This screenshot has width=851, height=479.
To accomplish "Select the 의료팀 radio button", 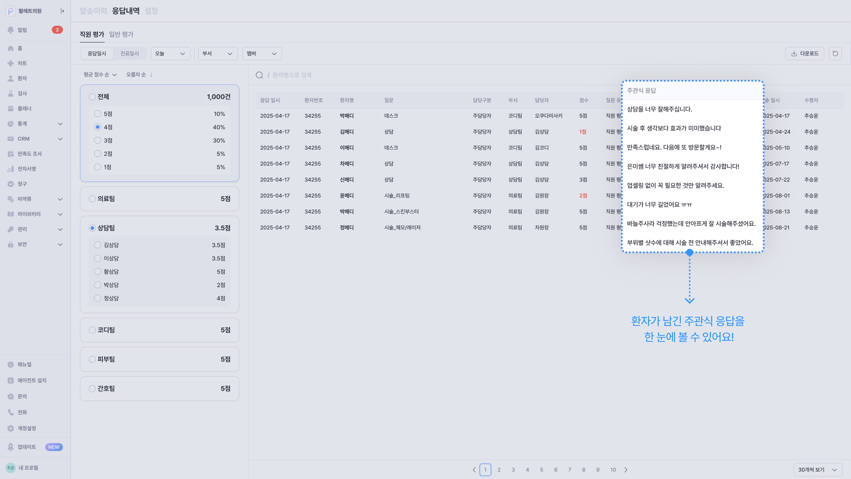I will click(x=92, y=199).
